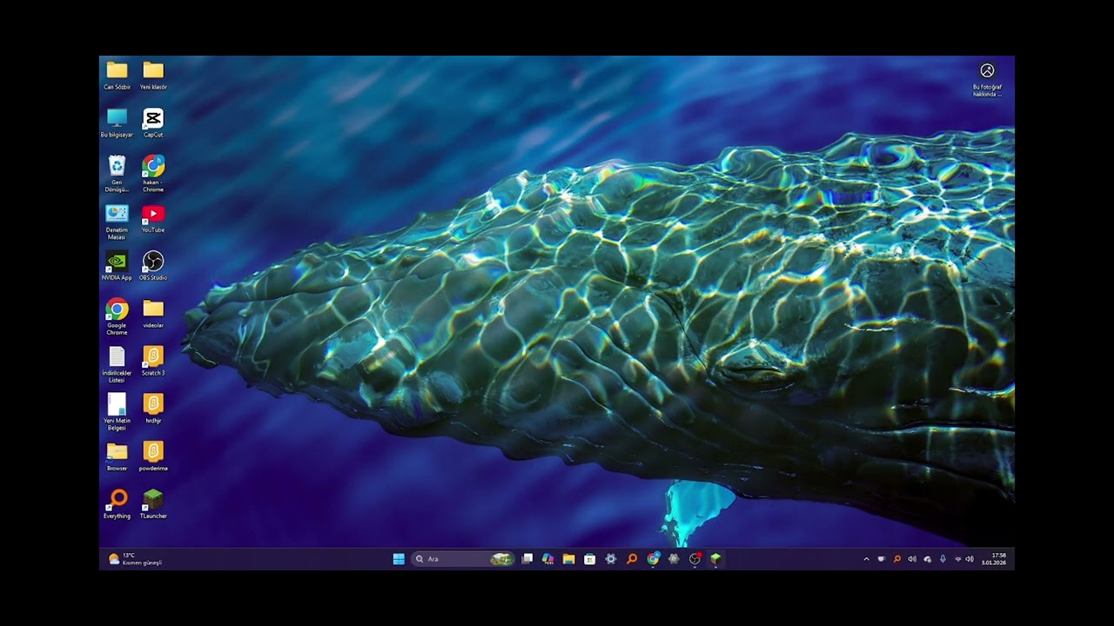Open the Can Sözbir folder on desktop
Viewport: 1114px width, 626px height.
[x=117, y=75]
